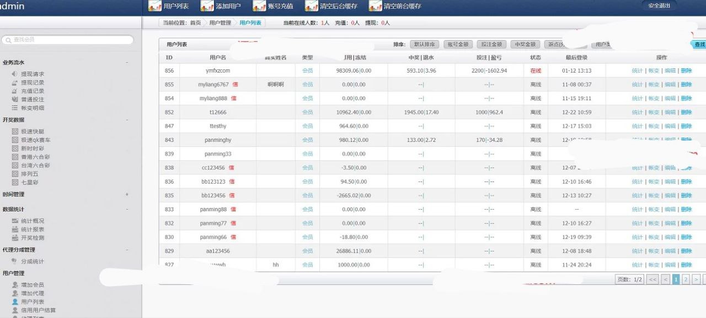Click the 账号充值 toolbar icon
Viewport: 706px width, 318px height.
[x=259, y=6]
